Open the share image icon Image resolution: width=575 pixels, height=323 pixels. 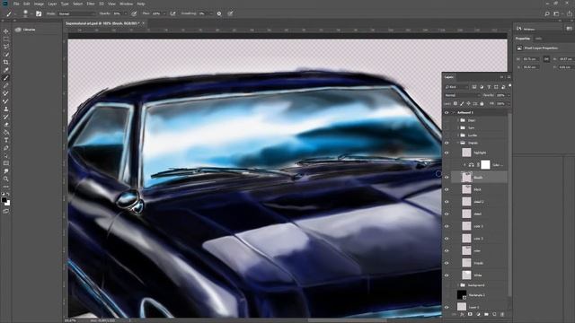click(x=570, y=13)
